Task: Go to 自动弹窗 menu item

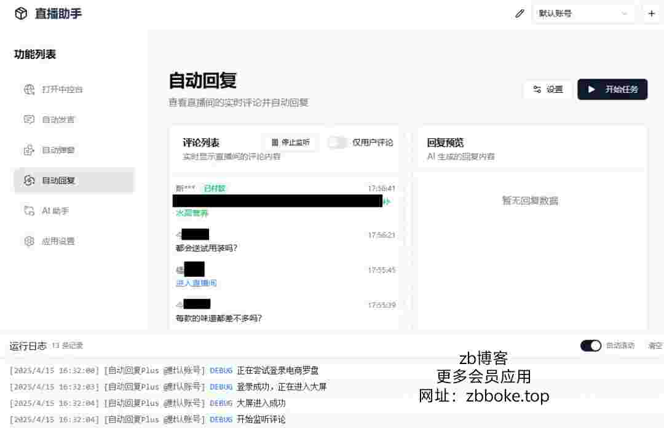Action: coord(74,150)
